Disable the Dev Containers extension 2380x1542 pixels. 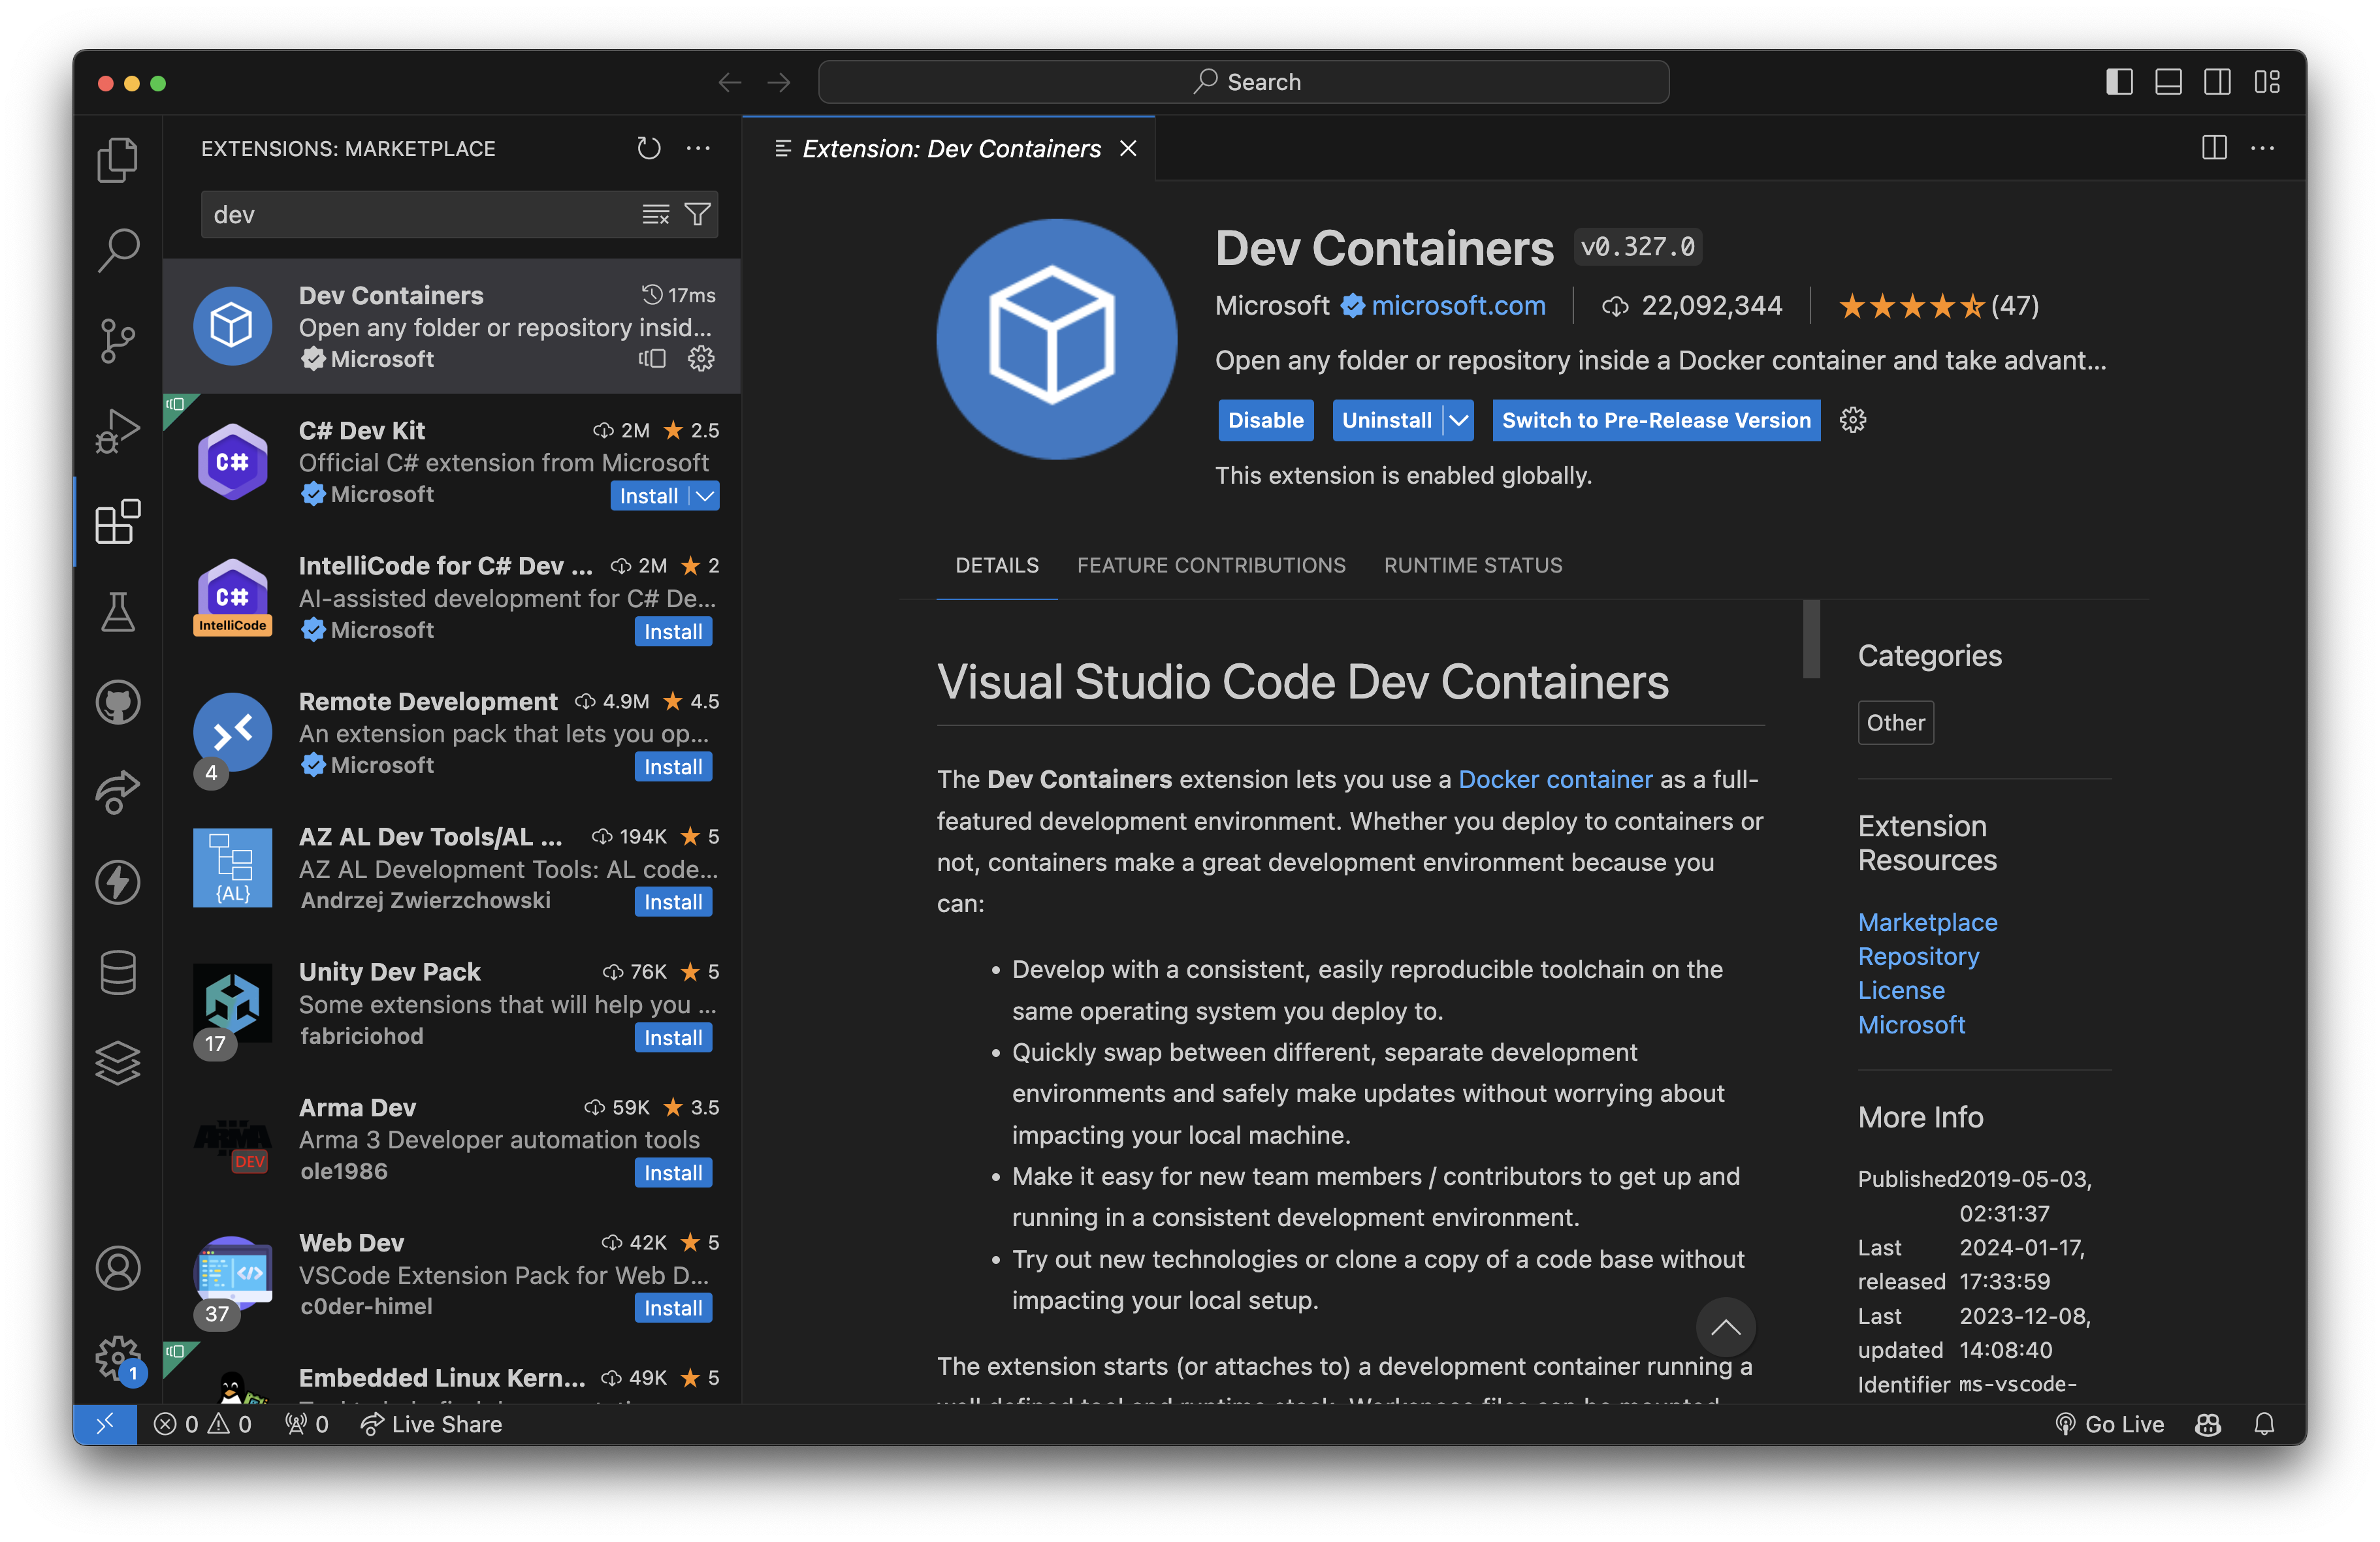1265,420
